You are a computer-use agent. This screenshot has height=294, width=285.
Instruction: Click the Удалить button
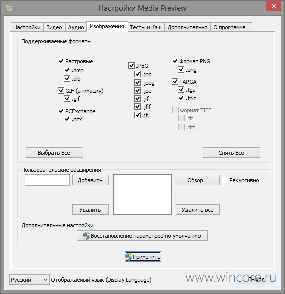click(x=90, y=210)
